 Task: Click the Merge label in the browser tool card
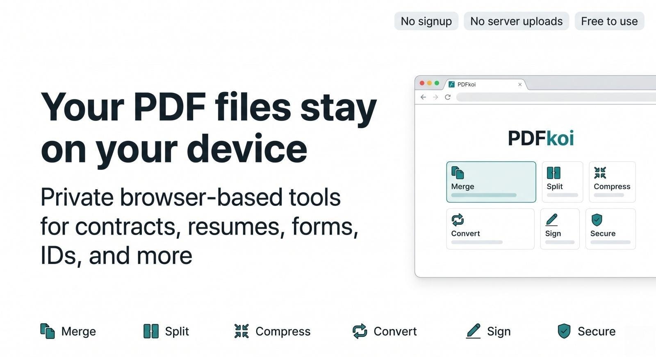(x=462, y=186)
